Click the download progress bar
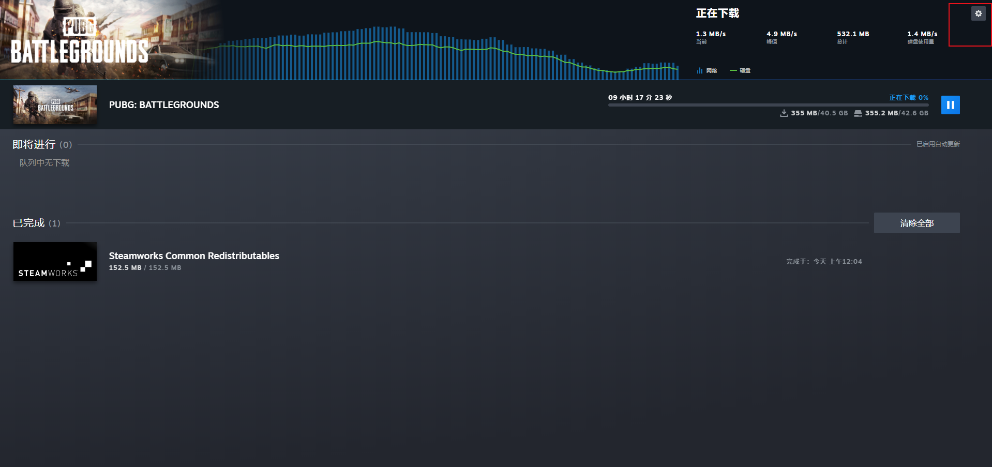The height and width of the screenshot is (467, 992). [x=768, y=105]
